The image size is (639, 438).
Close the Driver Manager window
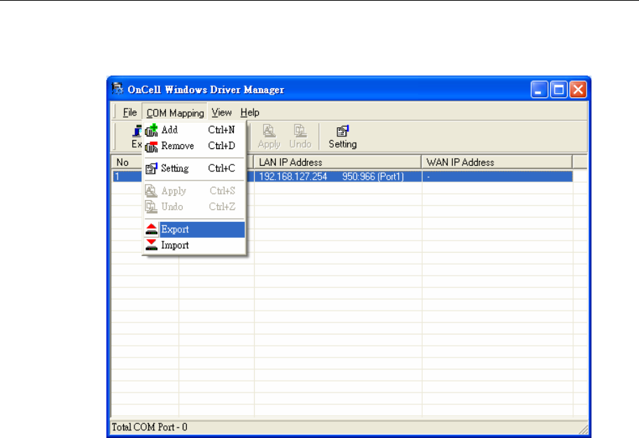pos(578,90)
